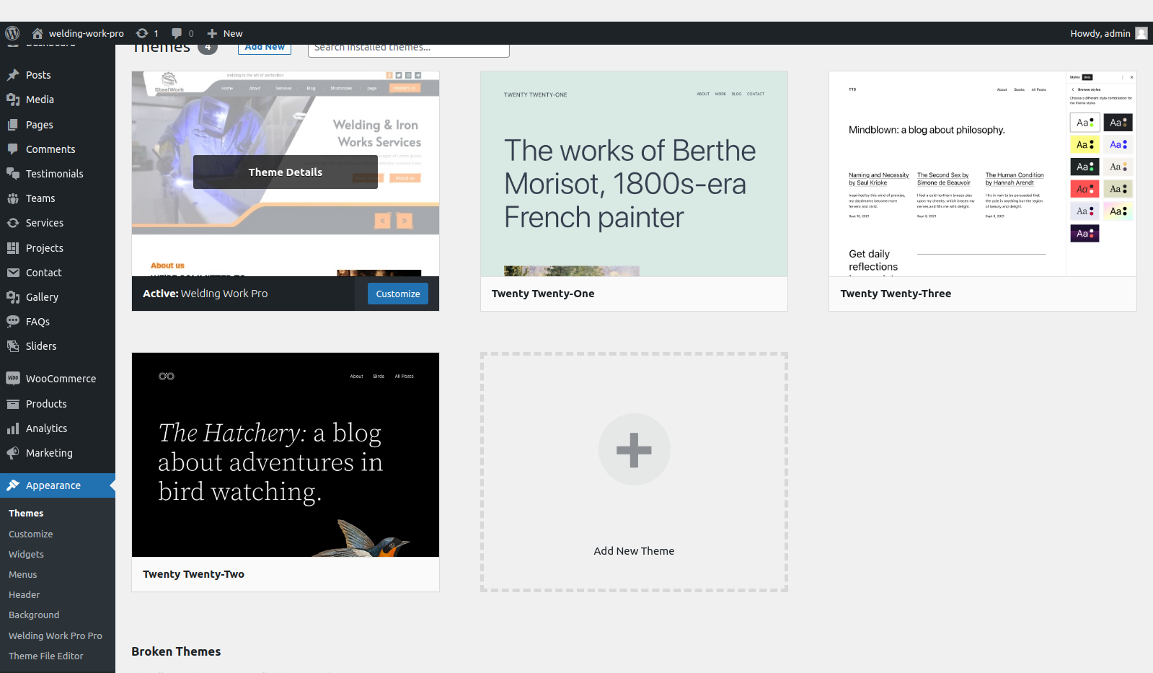Click the Customize button on active theme
1153x673 pixels.
click(x=398, y=294)
